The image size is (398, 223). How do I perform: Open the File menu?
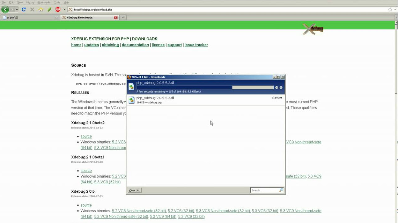pos(4,2)
